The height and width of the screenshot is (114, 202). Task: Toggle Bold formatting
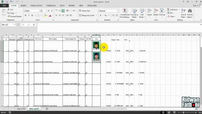pyautogui.click(x=26, y=16)
